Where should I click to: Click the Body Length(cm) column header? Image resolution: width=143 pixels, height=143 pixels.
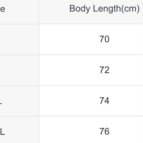point(91,12)
